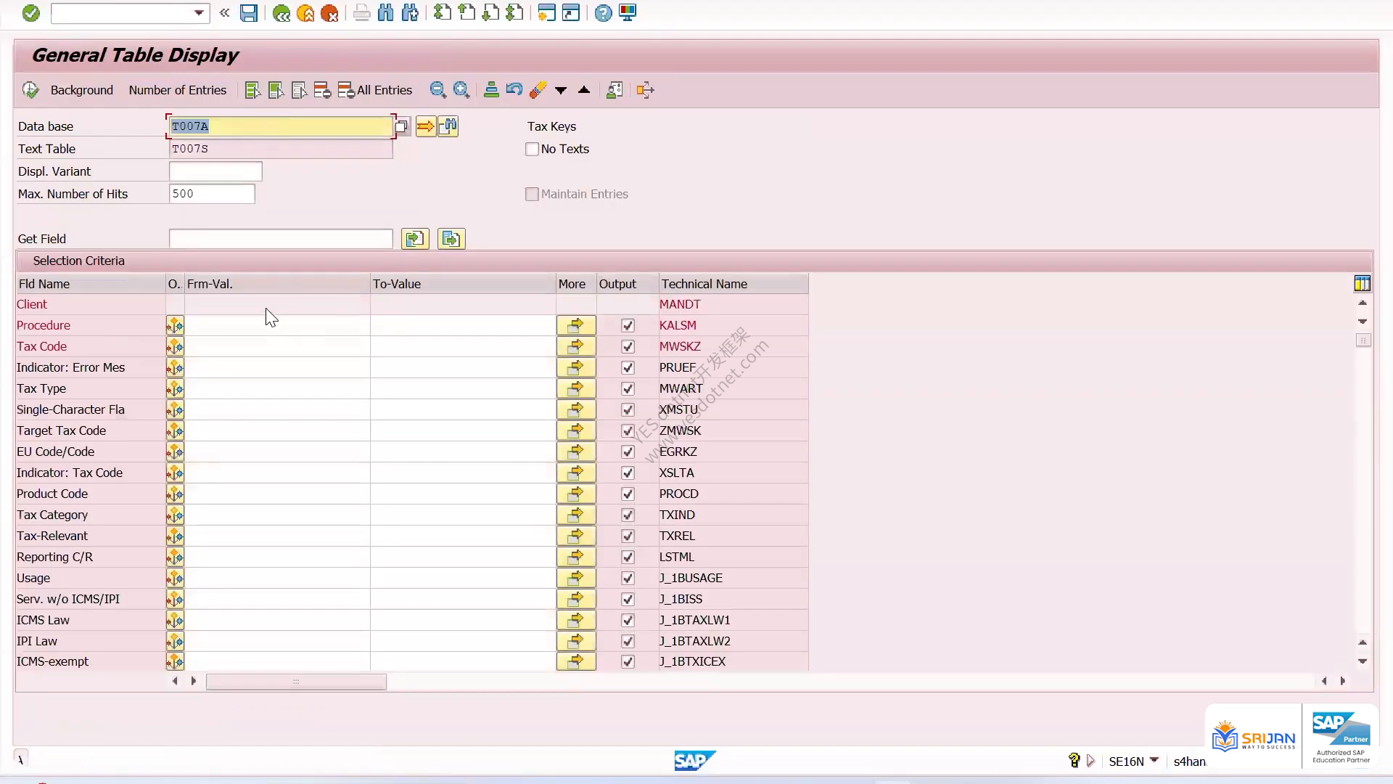Enable the No Texts checkbox
Viewport: 1393px width, 784px height.
click(x=532, y=149)
